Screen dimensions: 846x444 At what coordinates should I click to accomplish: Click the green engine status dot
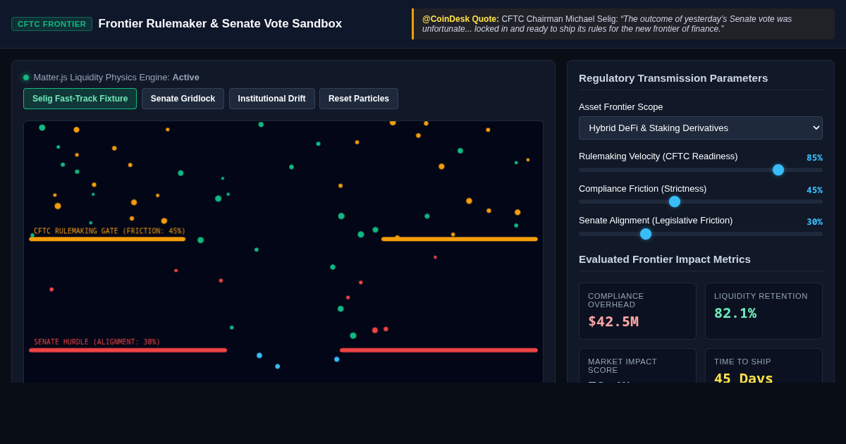point(26,78)
